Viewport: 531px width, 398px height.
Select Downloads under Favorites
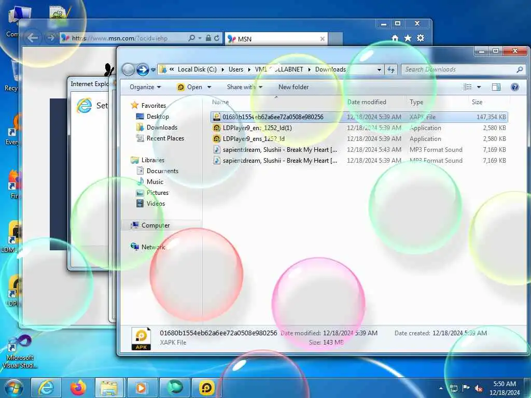tap(162, 127)
